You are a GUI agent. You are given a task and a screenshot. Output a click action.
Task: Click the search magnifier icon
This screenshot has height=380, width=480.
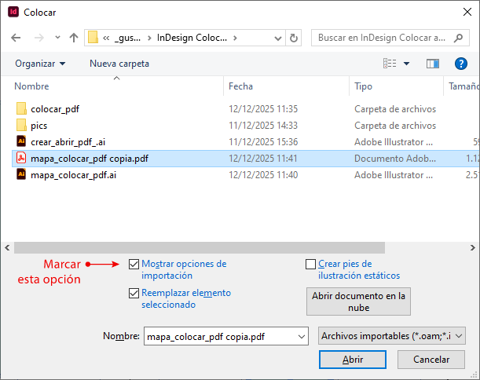[x=458, y=38]
